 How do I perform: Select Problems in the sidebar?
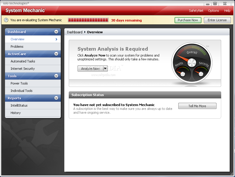(x=33, y=47)
